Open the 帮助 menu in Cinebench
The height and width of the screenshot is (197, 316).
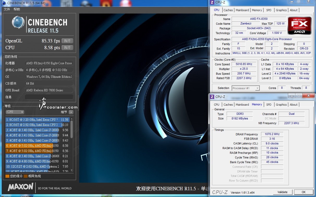pyautogui.click(x=17, y=9)
